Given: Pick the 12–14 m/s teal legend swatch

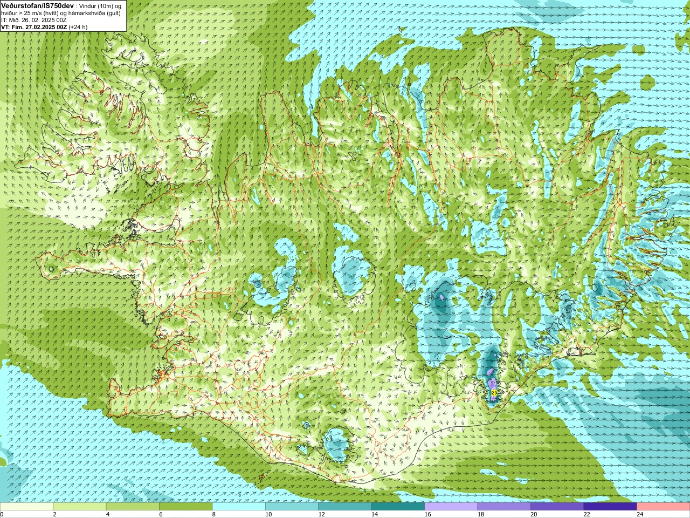Looking at the screenshot, I should pyautogui.click(x=345, y=507).
